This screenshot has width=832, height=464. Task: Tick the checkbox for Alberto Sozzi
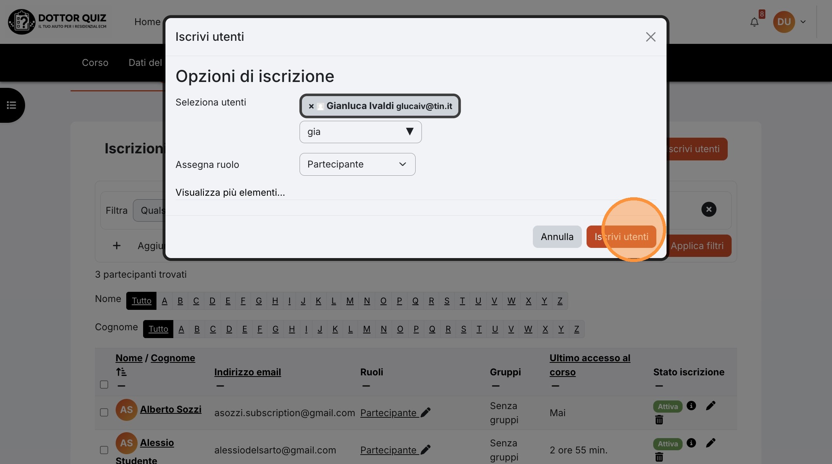click(x=104, y=413)
